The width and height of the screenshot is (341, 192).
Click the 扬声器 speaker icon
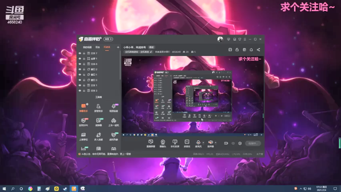pos(210,142)
